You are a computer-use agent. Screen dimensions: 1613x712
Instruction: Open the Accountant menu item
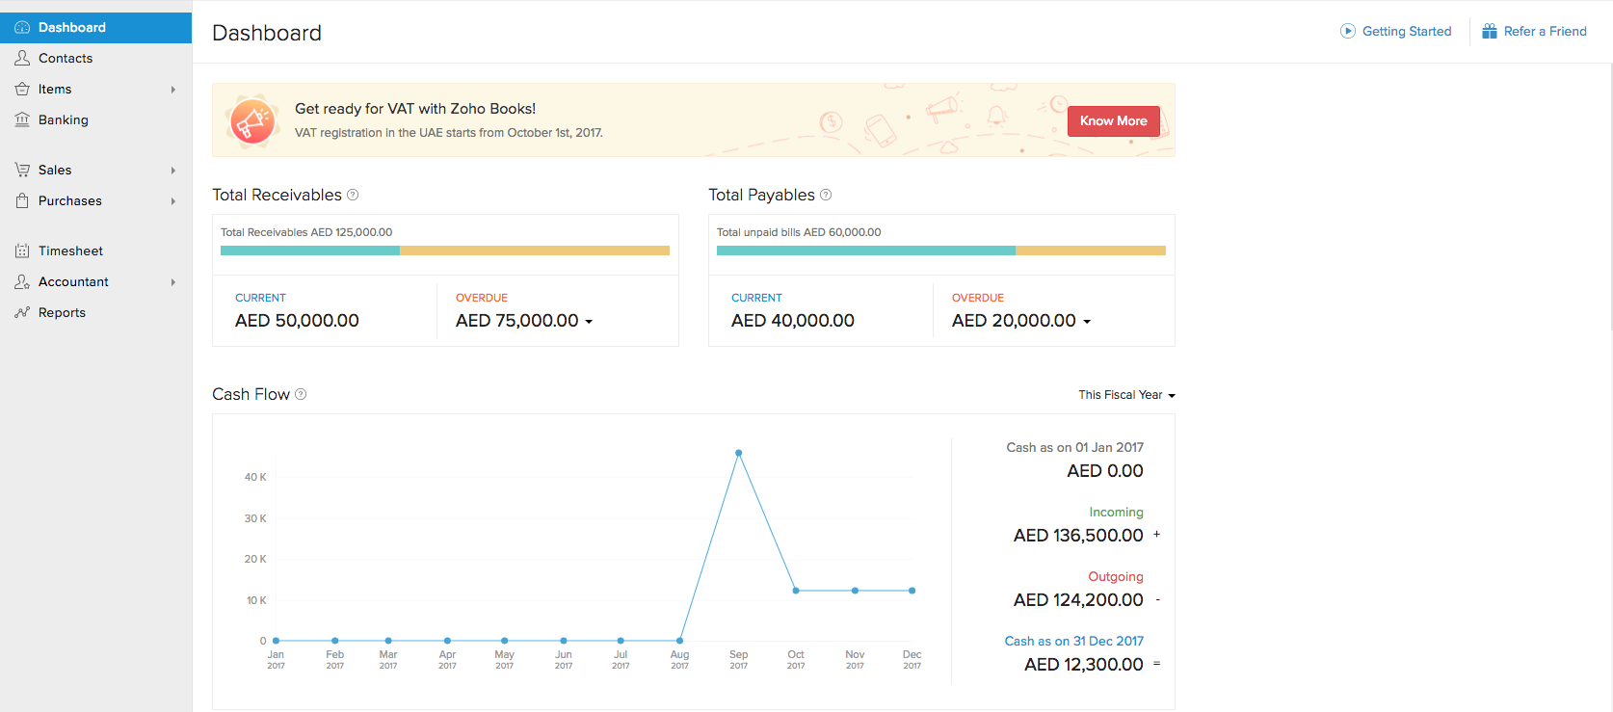point(73,282)
